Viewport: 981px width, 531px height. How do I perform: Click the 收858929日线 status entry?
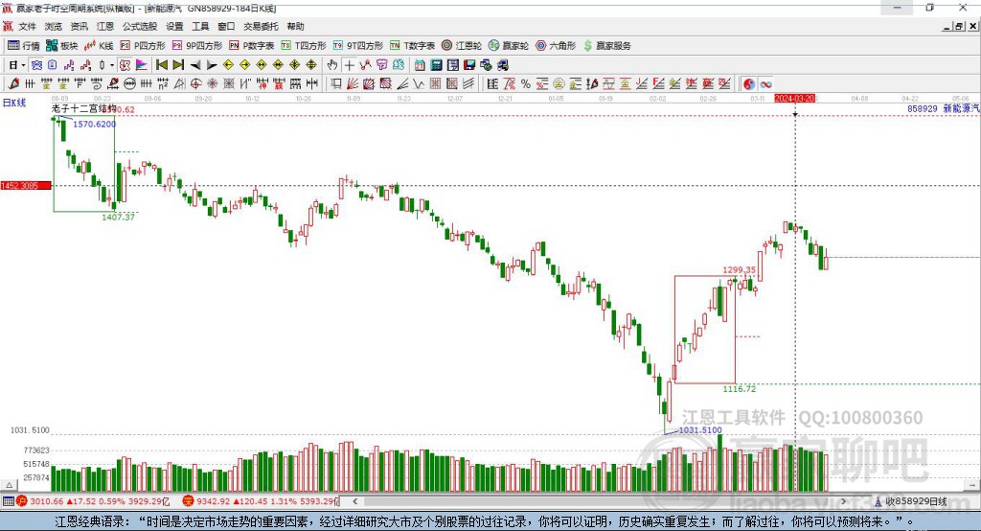(x=910, y=501)
